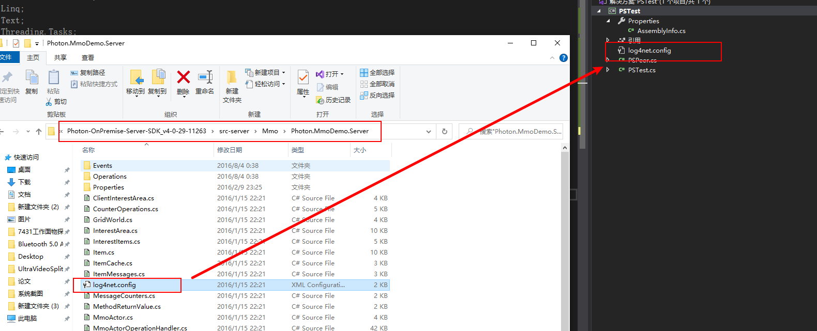Screen dimensions: 817x331
Task: Click the Copy (复制) ribbon icon
Action: (x=32, y=78)
